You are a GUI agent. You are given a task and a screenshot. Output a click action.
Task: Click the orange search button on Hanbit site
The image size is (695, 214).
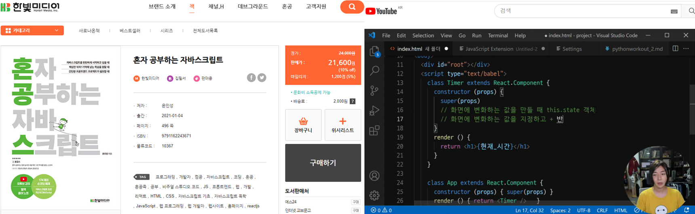(352, 7)
